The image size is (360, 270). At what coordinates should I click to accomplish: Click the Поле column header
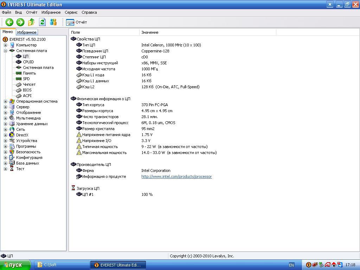(x=104, y=32)
